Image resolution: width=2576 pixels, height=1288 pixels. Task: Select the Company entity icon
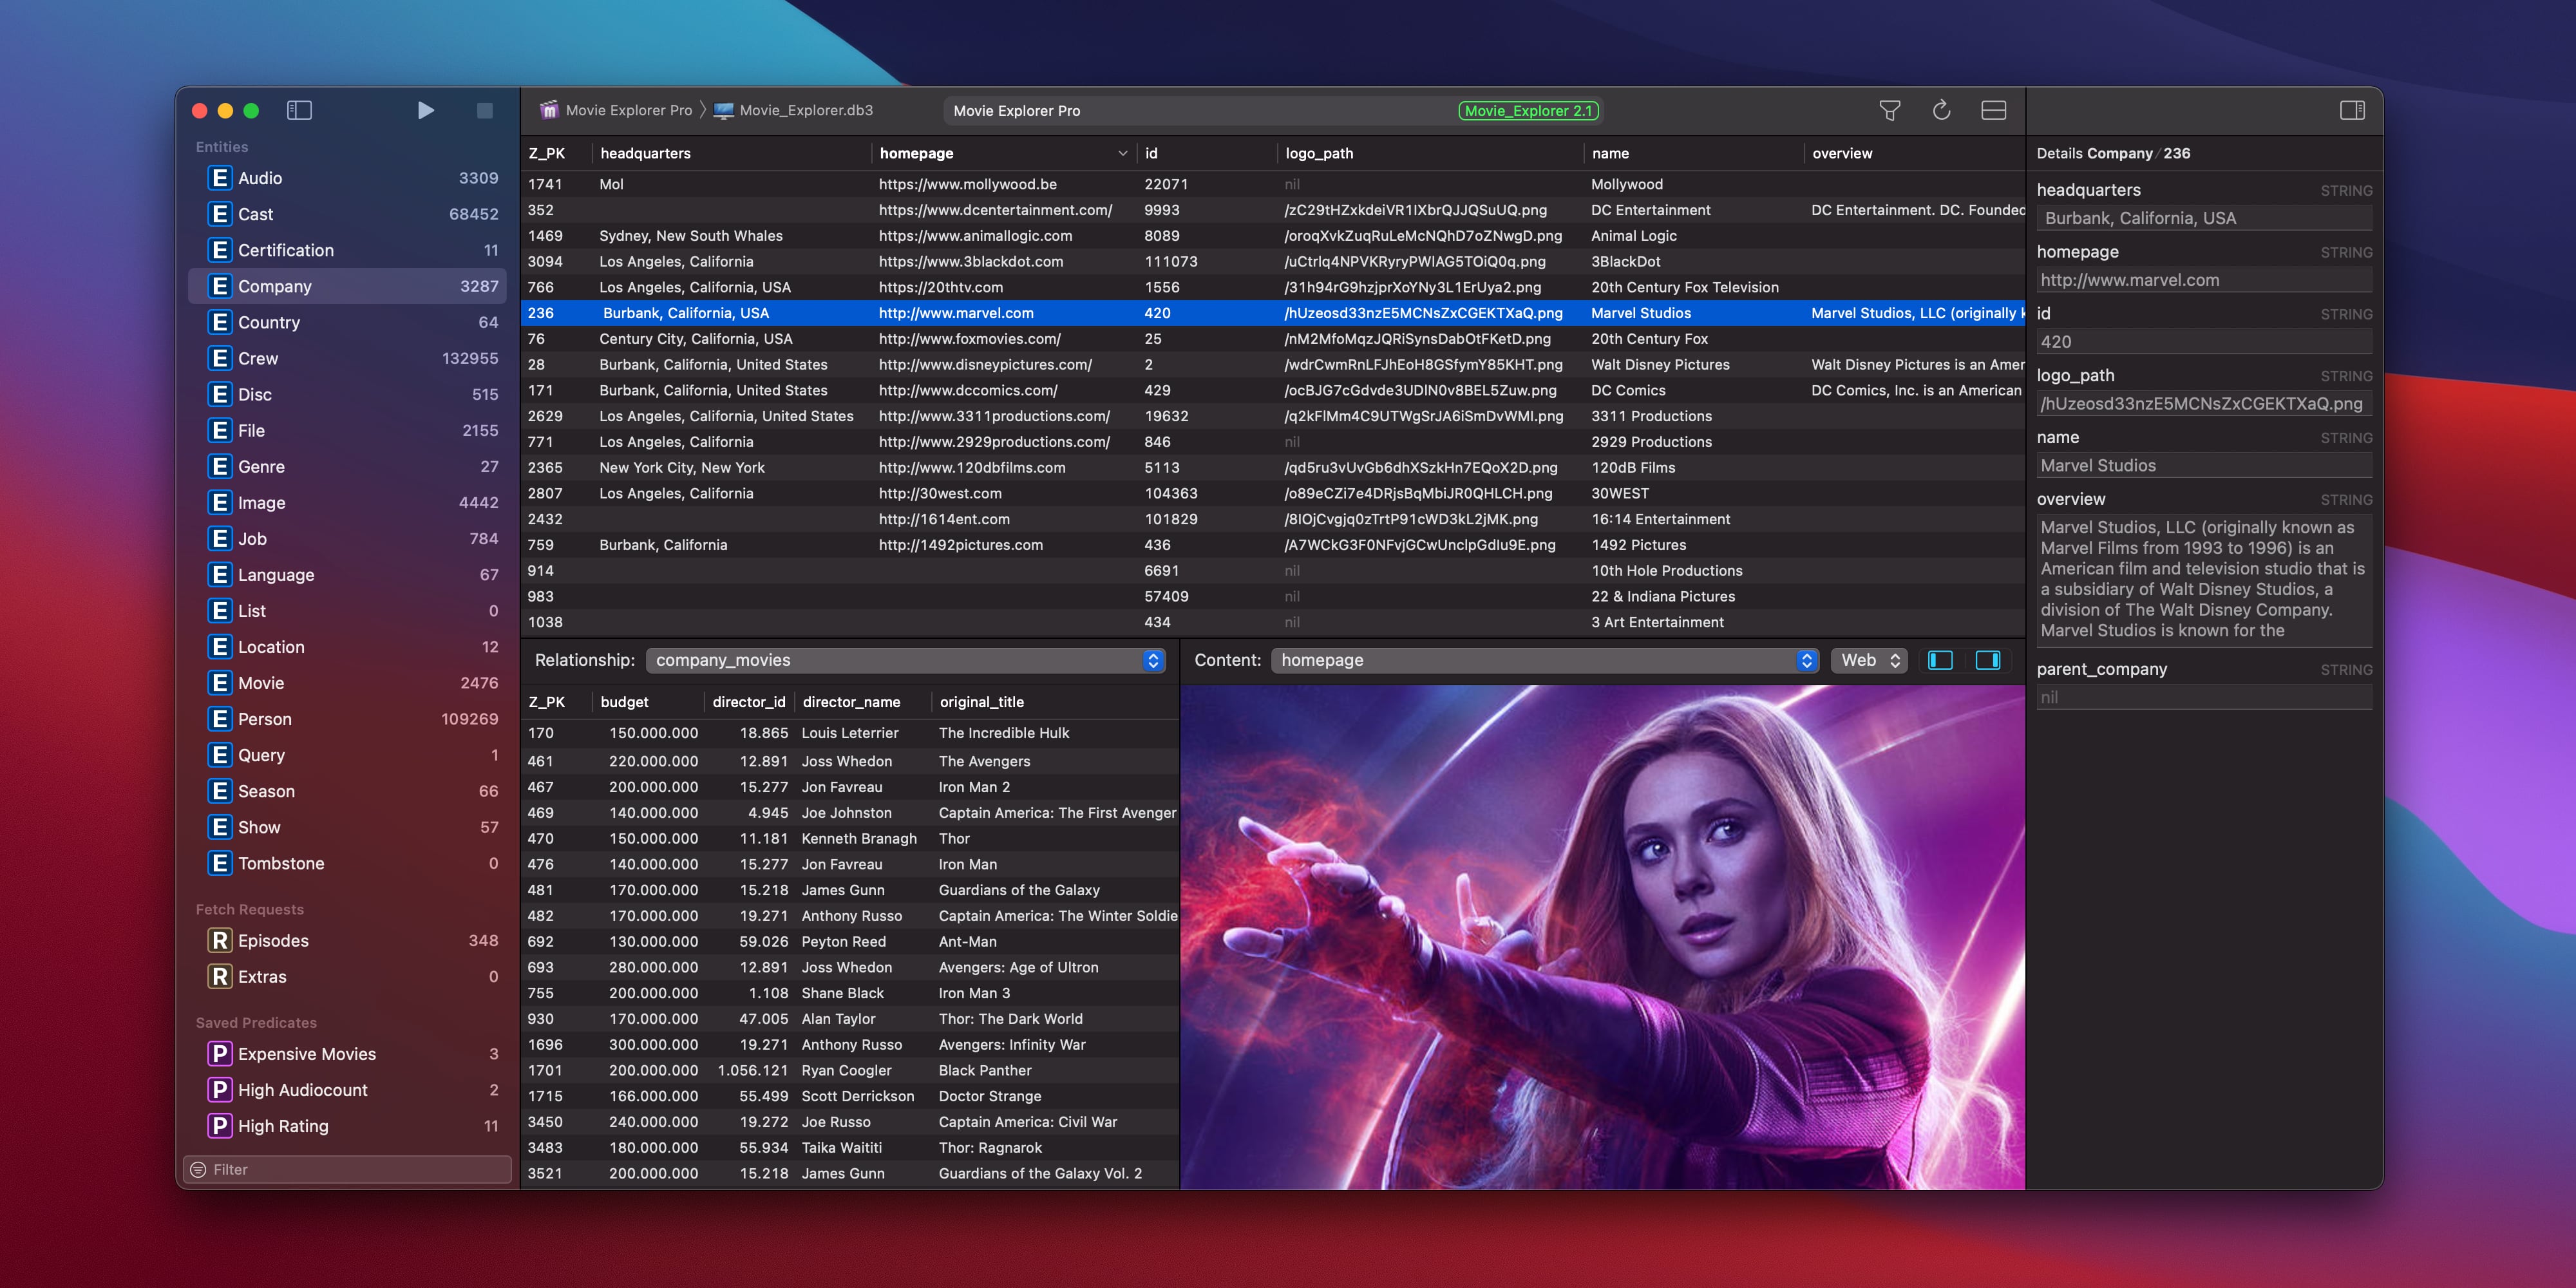pos(220,286)
